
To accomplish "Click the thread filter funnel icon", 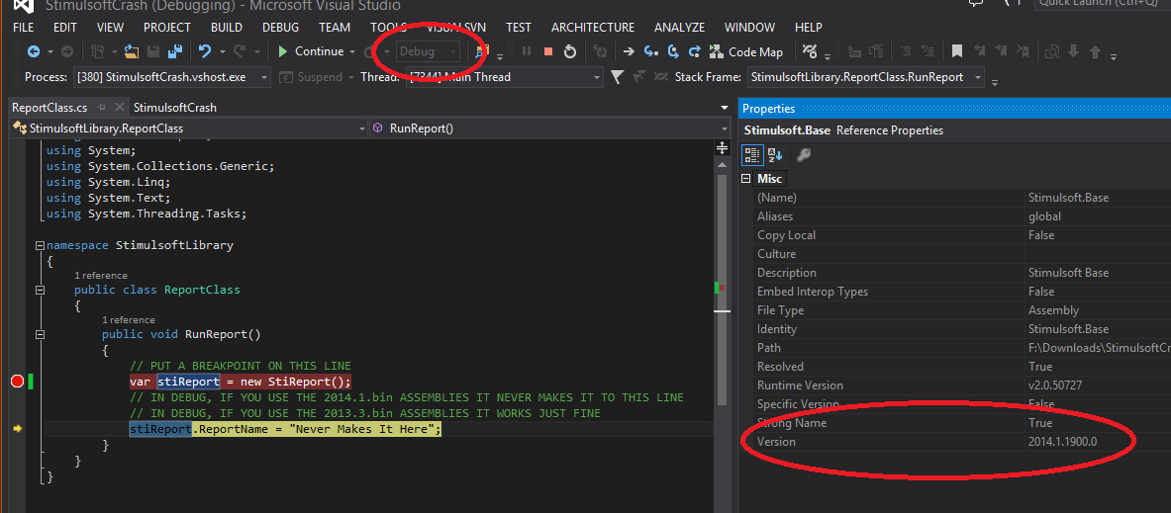I will [617, 77].
